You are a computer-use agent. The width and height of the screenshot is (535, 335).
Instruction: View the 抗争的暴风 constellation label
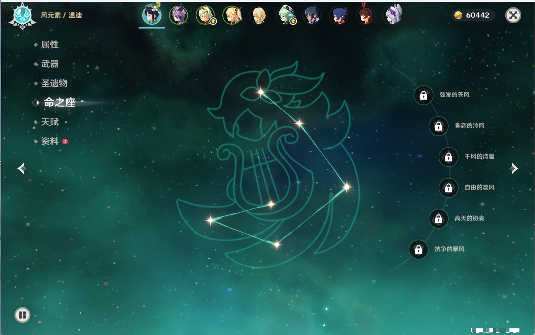(x=449, y=249)
